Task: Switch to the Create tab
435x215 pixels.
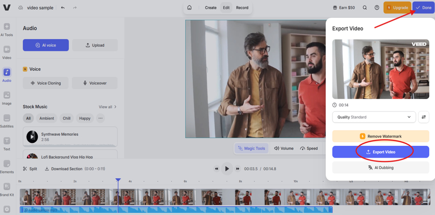Action: coord(211,8)
